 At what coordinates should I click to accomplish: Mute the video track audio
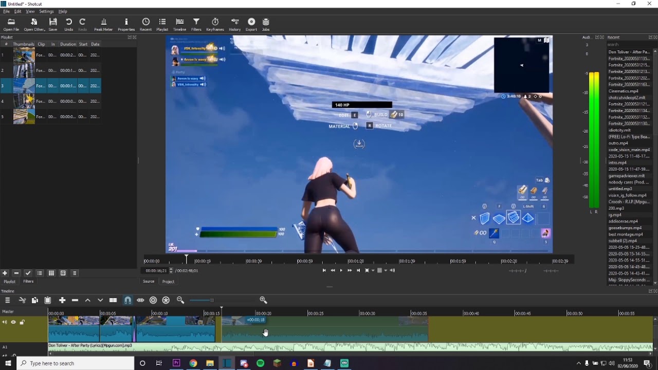click(5, 322)
